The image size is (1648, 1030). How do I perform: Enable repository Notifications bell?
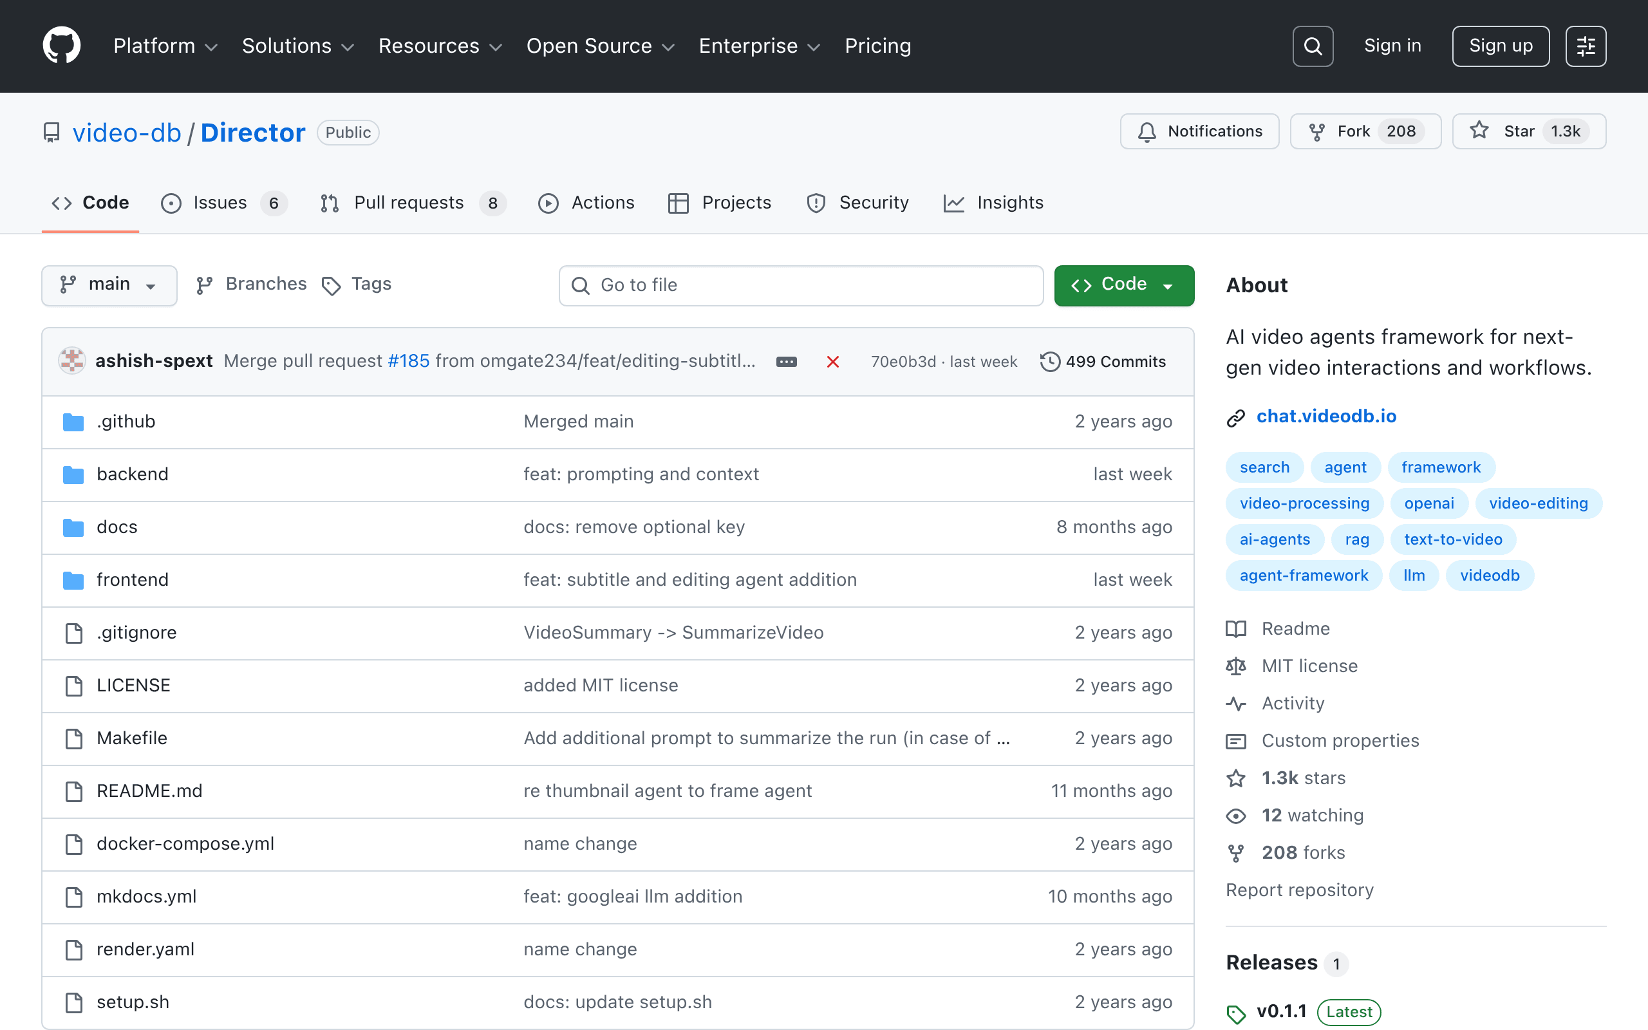coord(1199,131)
